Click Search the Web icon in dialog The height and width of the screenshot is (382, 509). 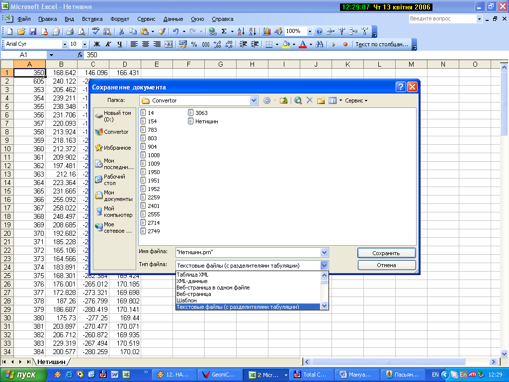[x=298, y=100]
